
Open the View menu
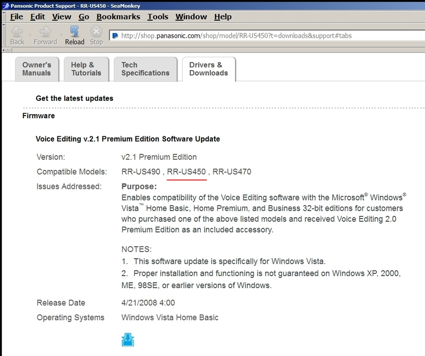[x=62, y=17]
